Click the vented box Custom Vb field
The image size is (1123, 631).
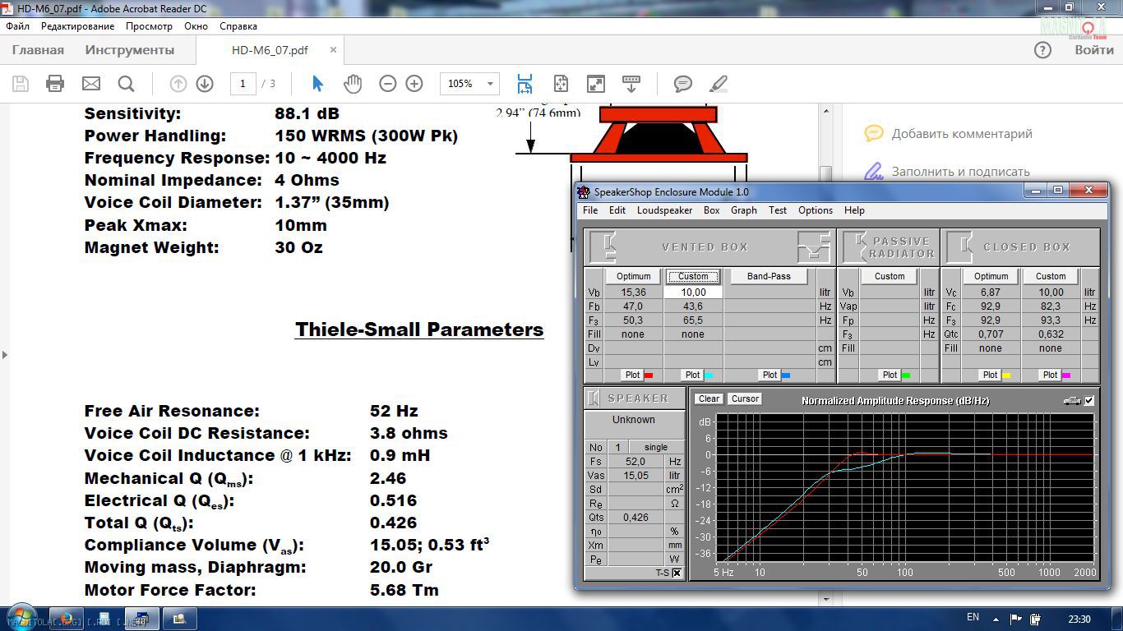[x=693, y=292]
